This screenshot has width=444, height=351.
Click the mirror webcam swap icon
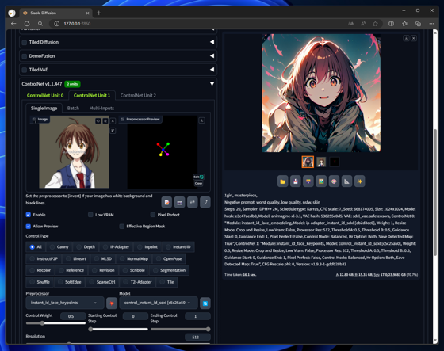pos(192,202)
